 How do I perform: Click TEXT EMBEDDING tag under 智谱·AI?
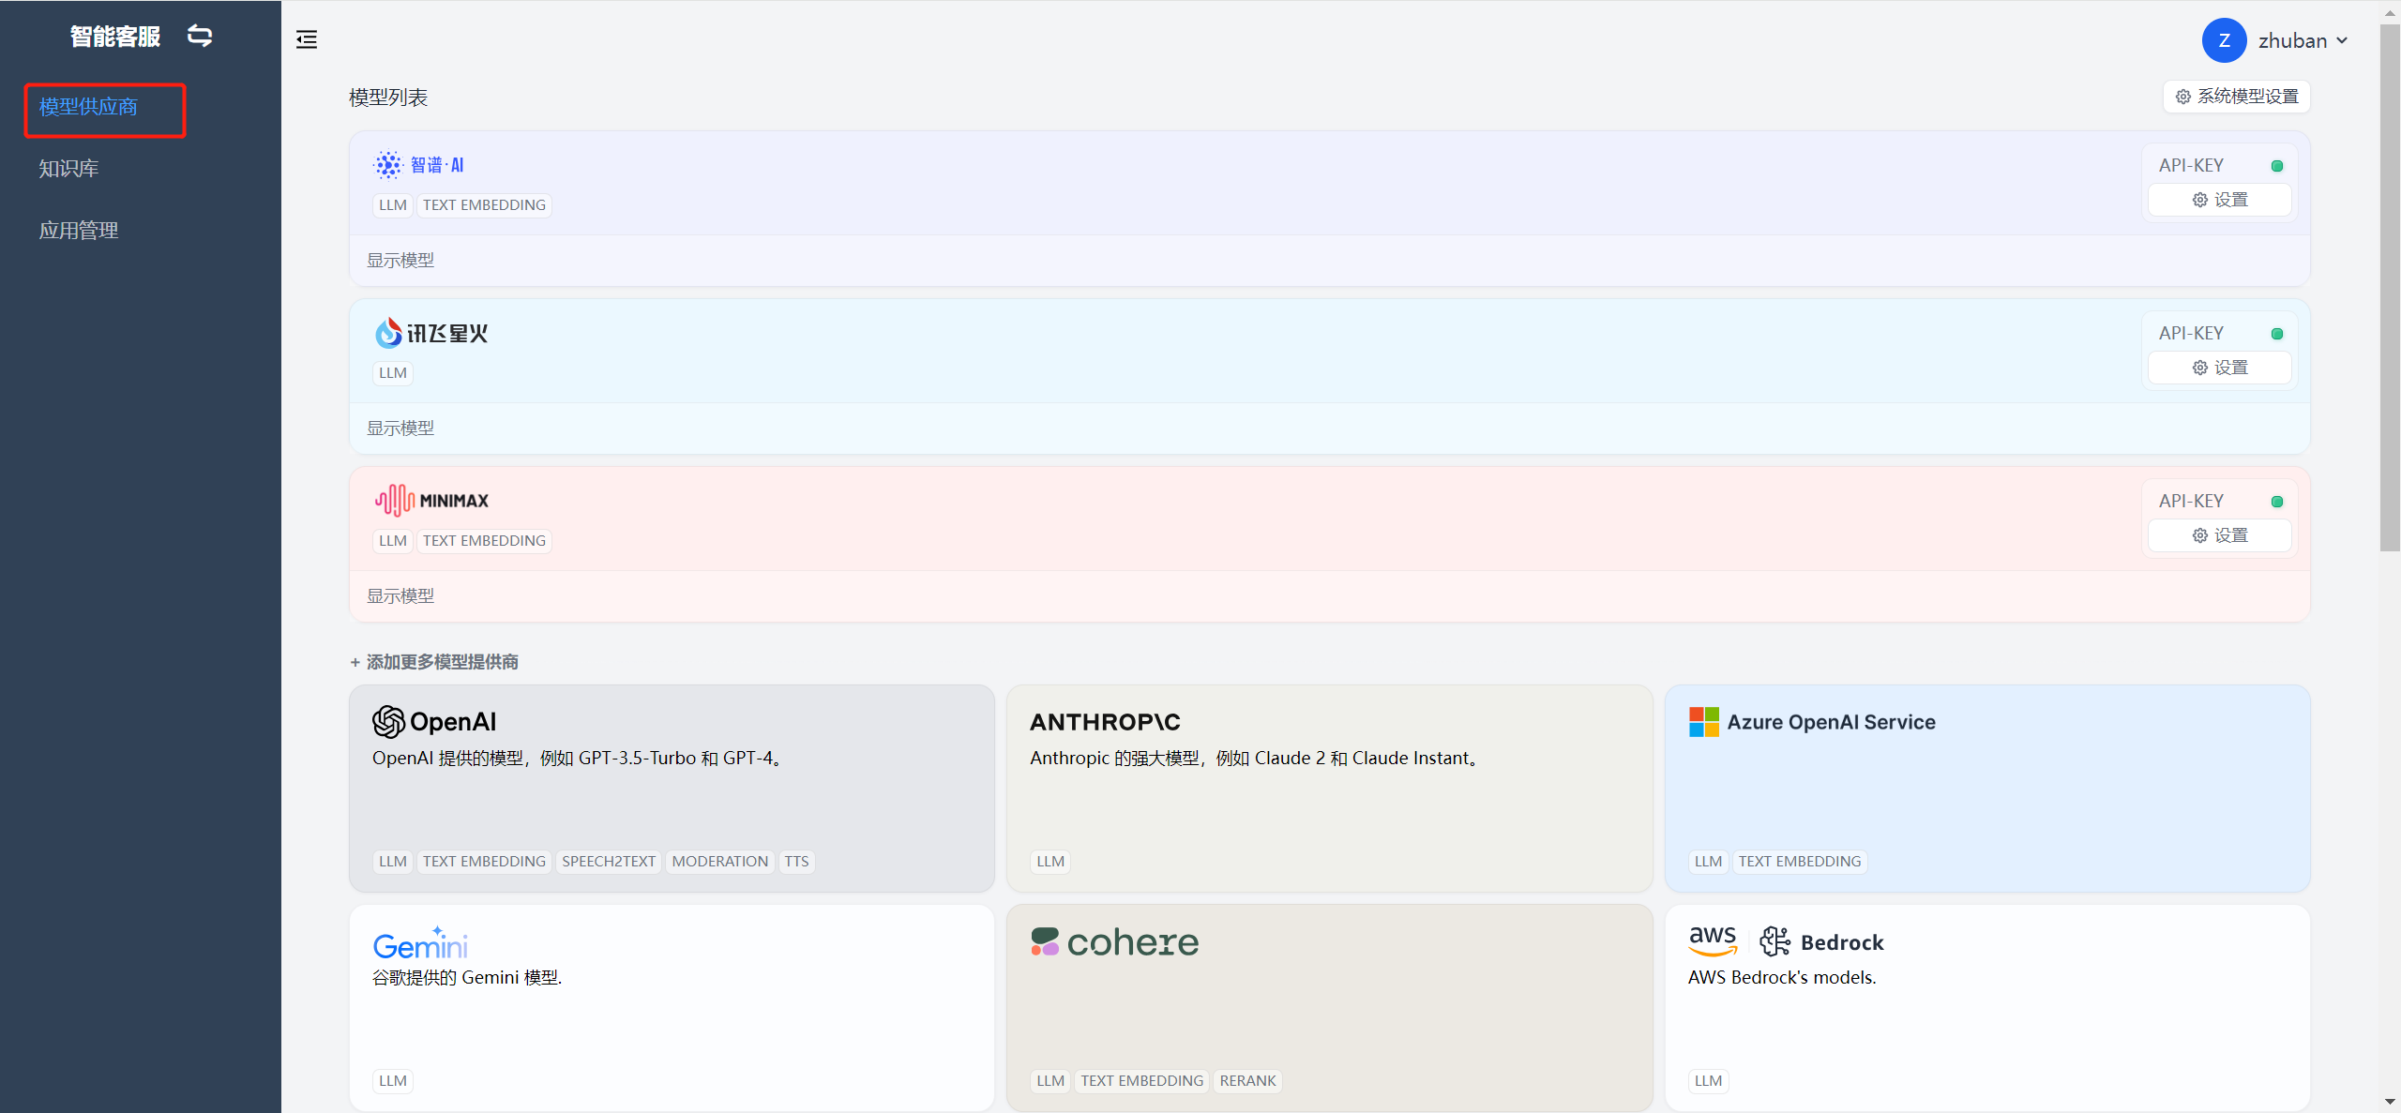tap(484, 205)
